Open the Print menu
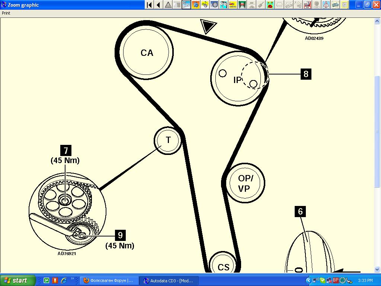The width and height of the screenshot is (381, 286). click(x=6, y=13)
